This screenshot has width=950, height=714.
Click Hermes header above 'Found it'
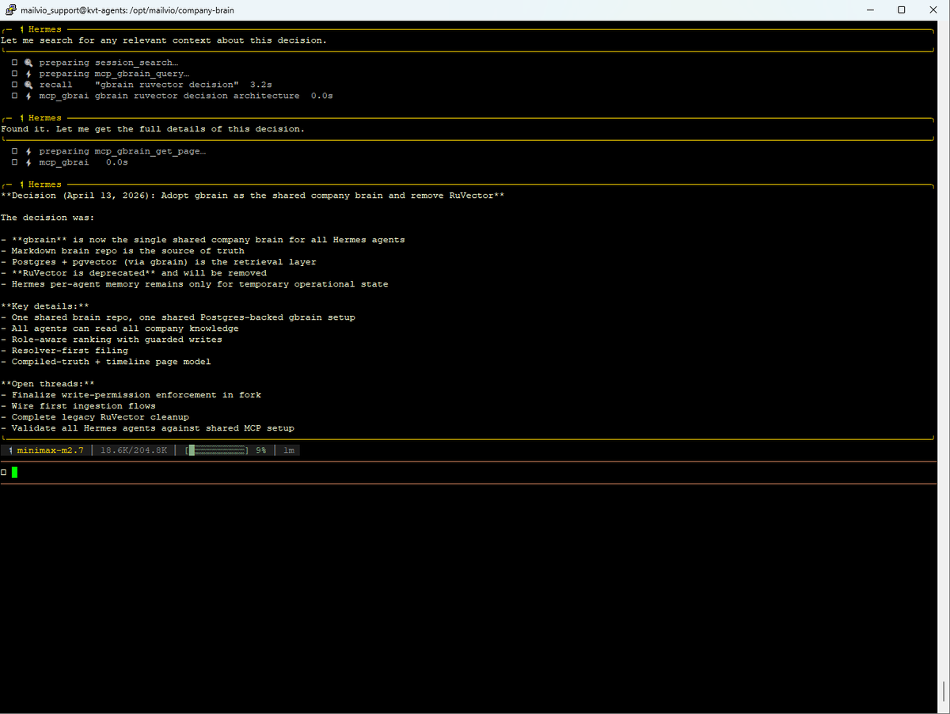pyautogui.click(x=44, y=118)
